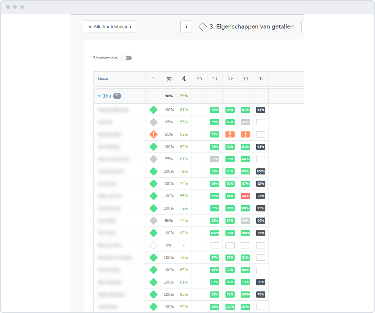Click the green 78% badge

(x=215, y=110)
